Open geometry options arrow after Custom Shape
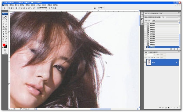This screenshot has height=112, width=183. pyautogui.click(x=36, y=8)
